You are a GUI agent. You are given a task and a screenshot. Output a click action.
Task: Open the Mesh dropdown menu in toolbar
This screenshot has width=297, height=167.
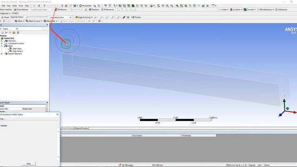pos(19,21)
